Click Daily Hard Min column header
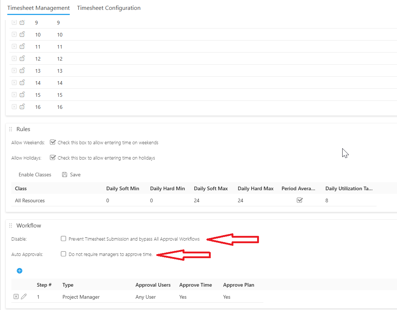397x310 pixels. [167, 188]
